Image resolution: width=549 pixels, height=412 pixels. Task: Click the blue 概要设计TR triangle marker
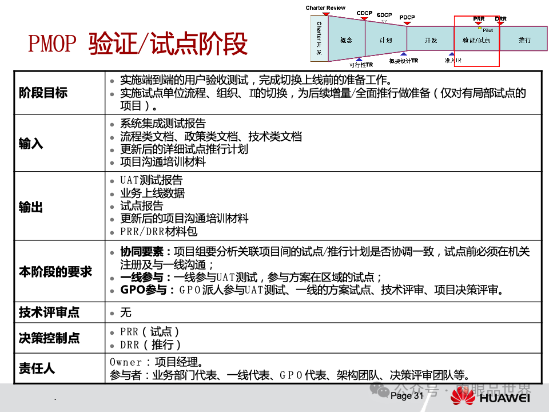404,54
